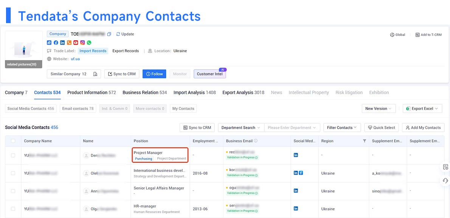Switch to the Business Relation 534 tab

[x=144, y=92]
